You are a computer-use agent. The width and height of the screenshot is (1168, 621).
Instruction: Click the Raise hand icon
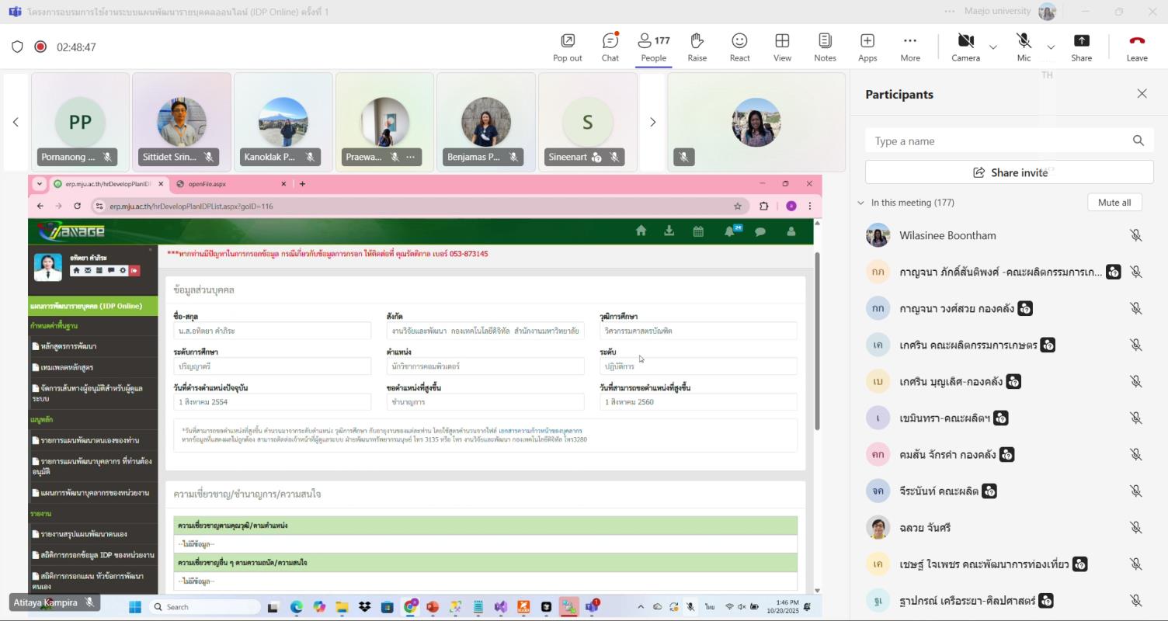pos(697,47)
